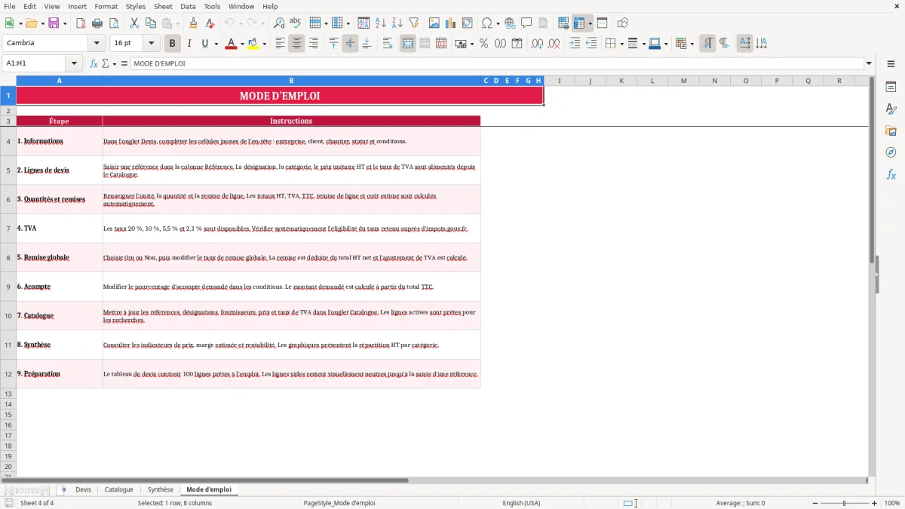Toggle Align Left
The width and height of the screenshot is (905, 509).
[x=280, y=44]
